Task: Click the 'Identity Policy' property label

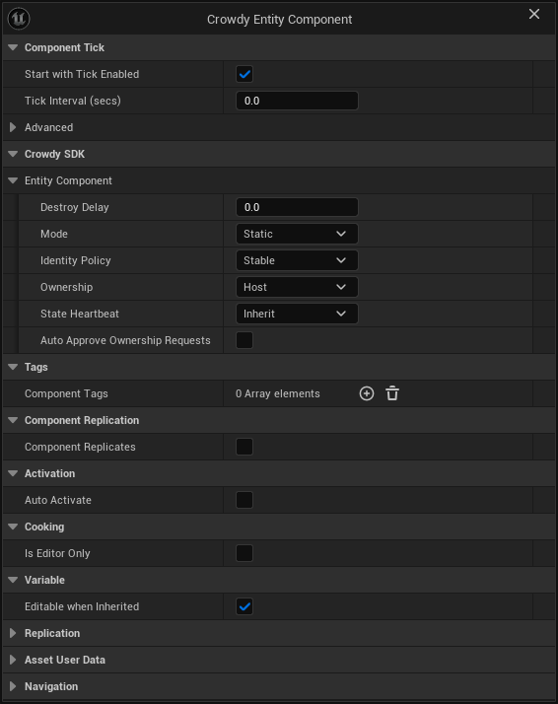Action: click(x=75, y=260)
